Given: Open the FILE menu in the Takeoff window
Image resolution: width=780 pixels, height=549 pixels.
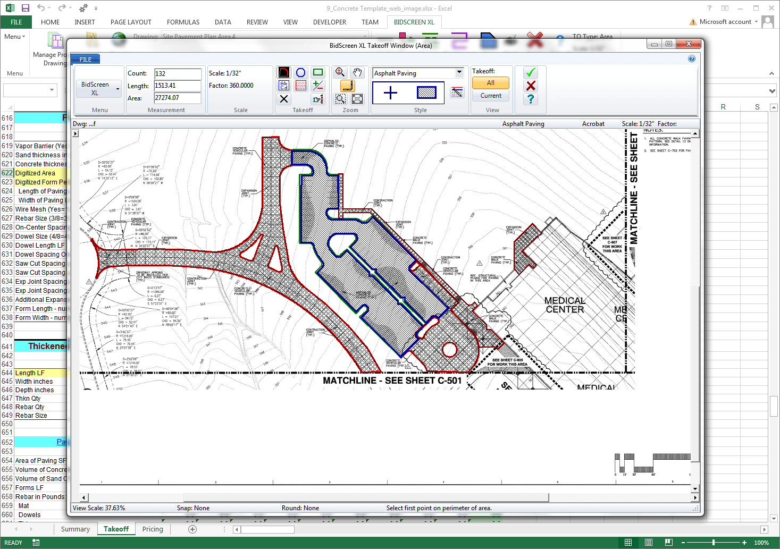Looking at the screenshot, I should tap(85, 59).
